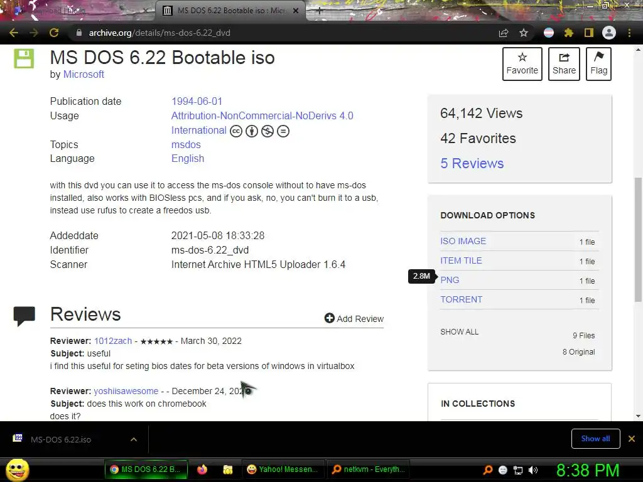Toggle the browser side panel icon
This screenshot has width=643, height=482.
coord(589,33)
